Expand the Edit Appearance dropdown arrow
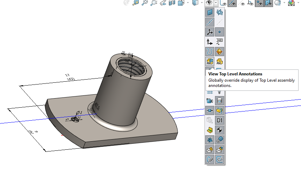The width and height of the screenshot is (301, 169). click(x=284, y=3)
